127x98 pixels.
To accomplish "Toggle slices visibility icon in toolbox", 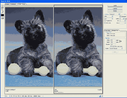I will [x=2, y=18].
